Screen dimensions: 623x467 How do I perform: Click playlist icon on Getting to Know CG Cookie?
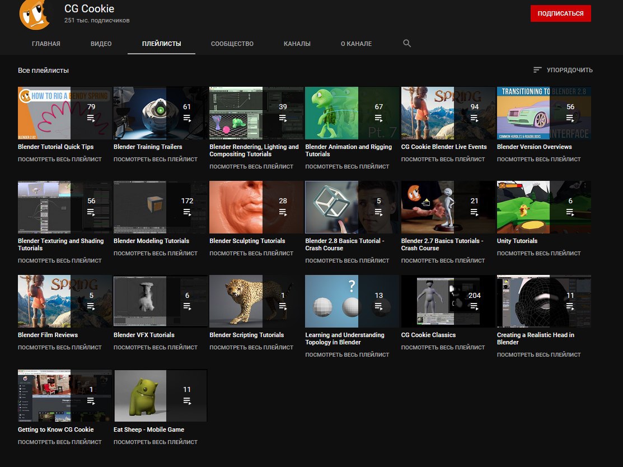(x=91, y=401)
